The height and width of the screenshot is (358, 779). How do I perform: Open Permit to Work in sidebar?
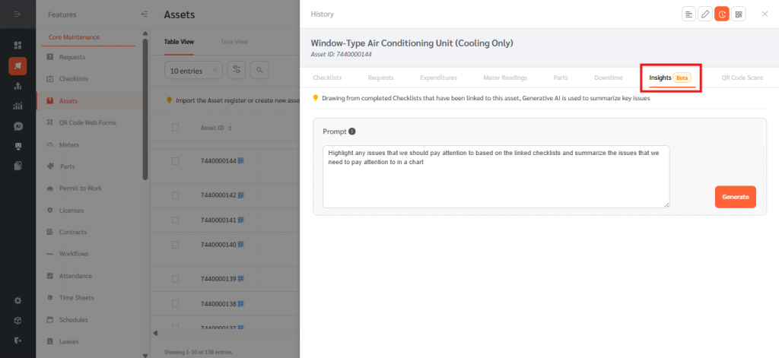tap(80, 188)
